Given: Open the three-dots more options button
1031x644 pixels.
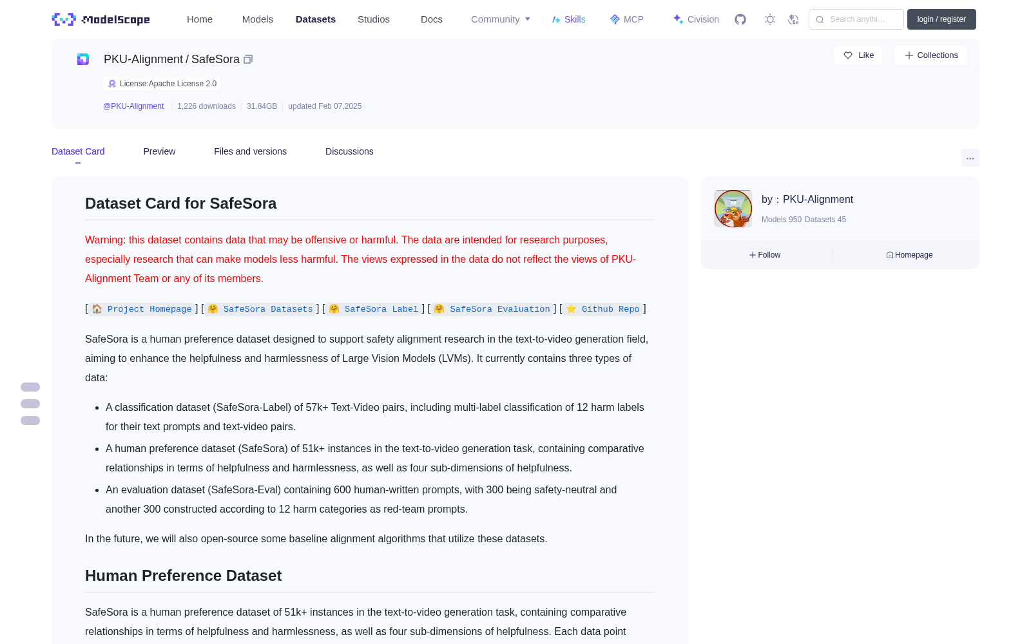Looking at the screenshot, I should click(970, 158).
